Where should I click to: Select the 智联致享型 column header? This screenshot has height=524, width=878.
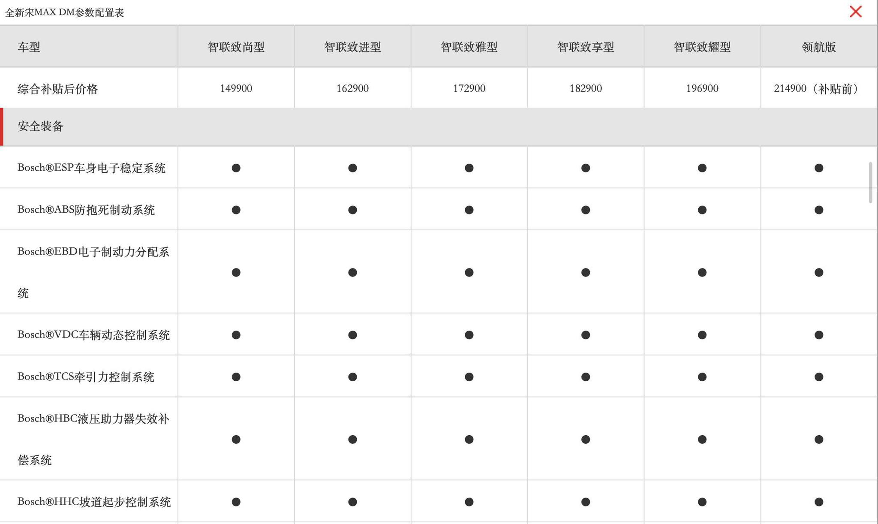pos(586,47)
